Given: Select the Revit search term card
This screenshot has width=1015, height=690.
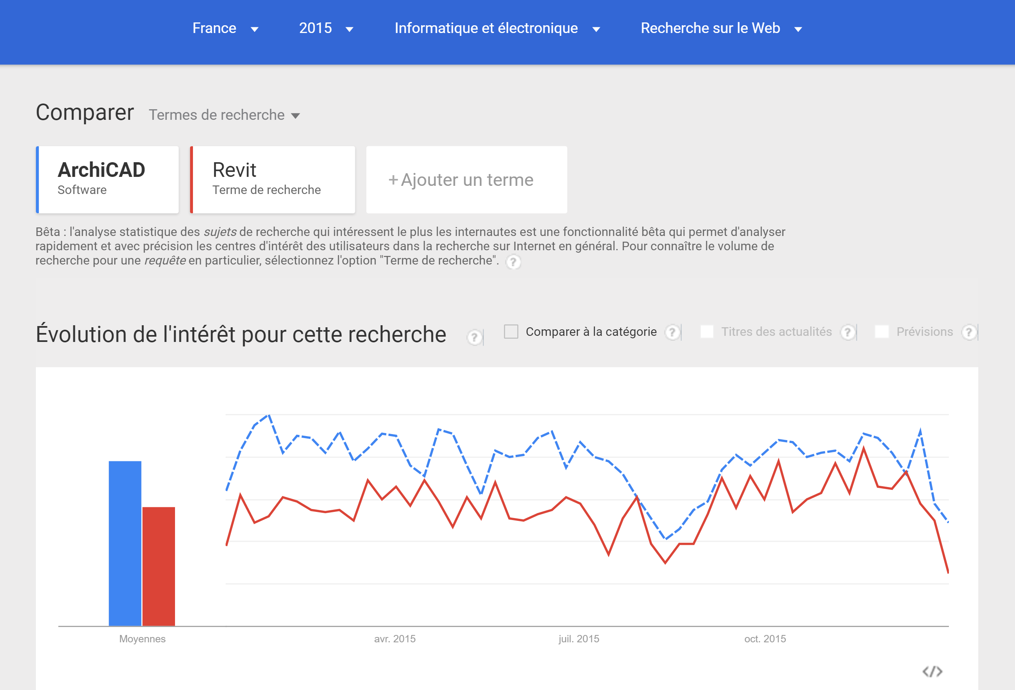Looking at the screenshot, I should pyautogui.click(x=273, y=180).
